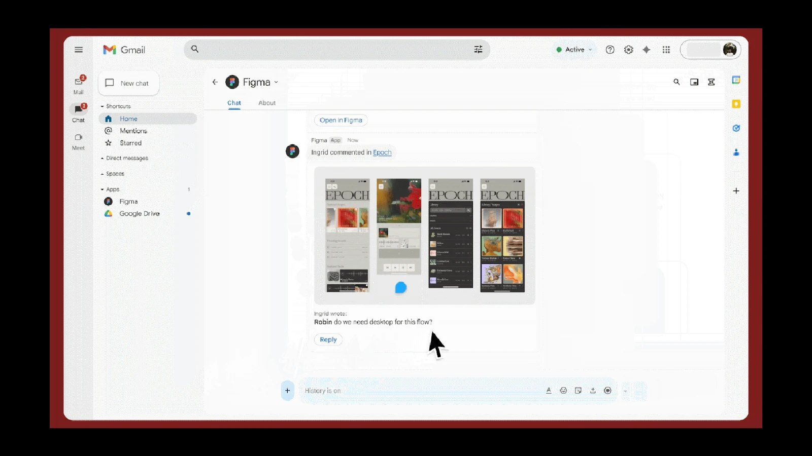The width and height of the screenshot is (812, 456).
Task: Click the Gemini sparkle icon
Action: (x=646, y=50)
